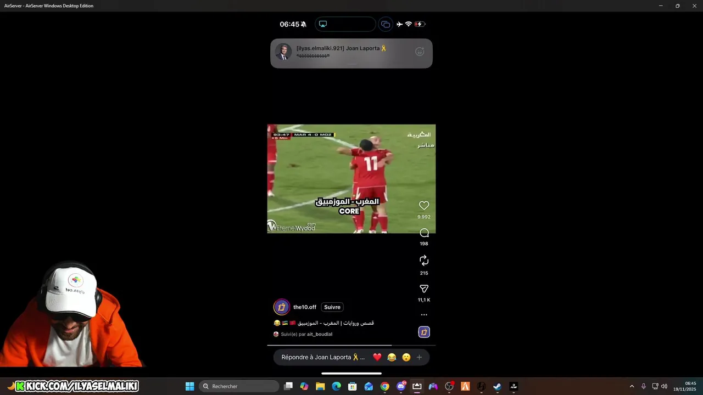Click the AirServer taskbar icon
The height and width of the screenshot is (395, 703).
pyautogui.click(x=417, y=386)
